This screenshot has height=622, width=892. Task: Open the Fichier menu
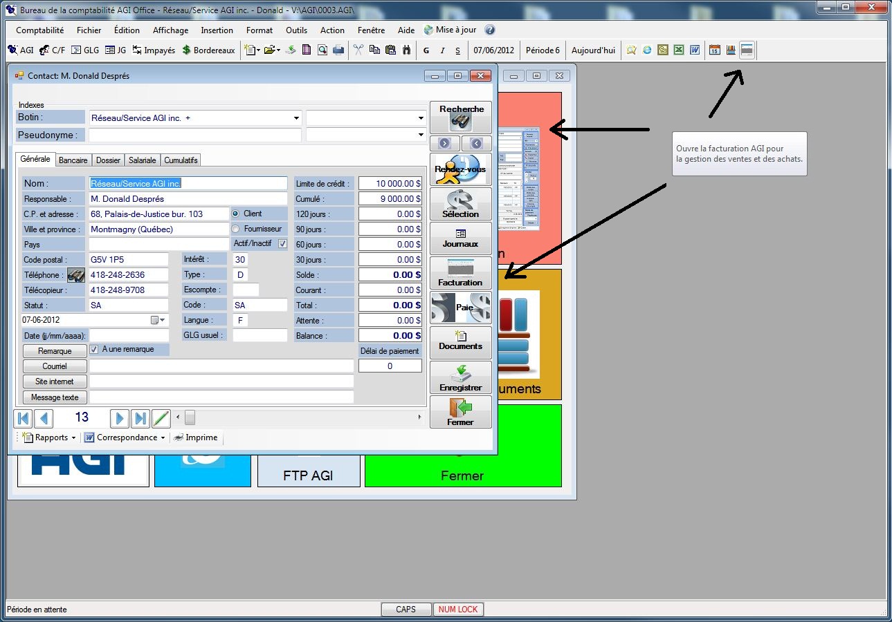pyautogui.click(x=89, y=30)
